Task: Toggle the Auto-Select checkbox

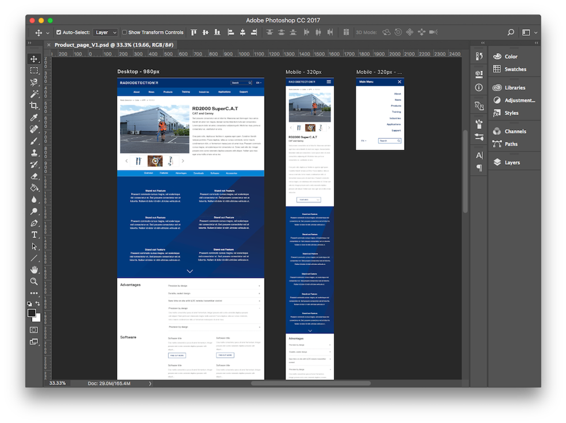Action: (x=59, y=33)
